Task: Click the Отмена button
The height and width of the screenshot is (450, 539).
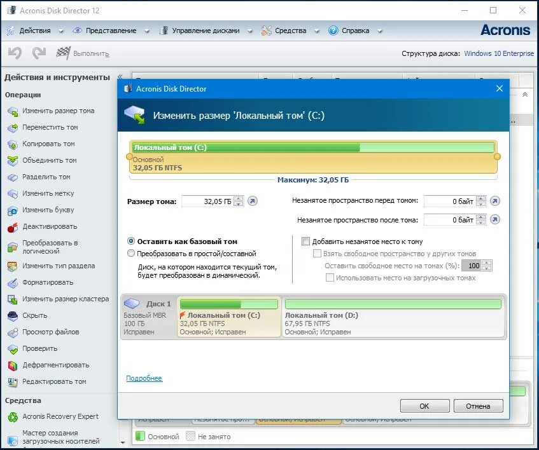Action: (478, 406)
